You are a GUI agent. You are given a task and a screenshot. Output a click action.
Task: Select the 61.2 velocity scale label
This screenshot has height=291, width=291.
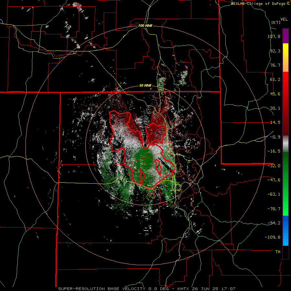[275, 80]
